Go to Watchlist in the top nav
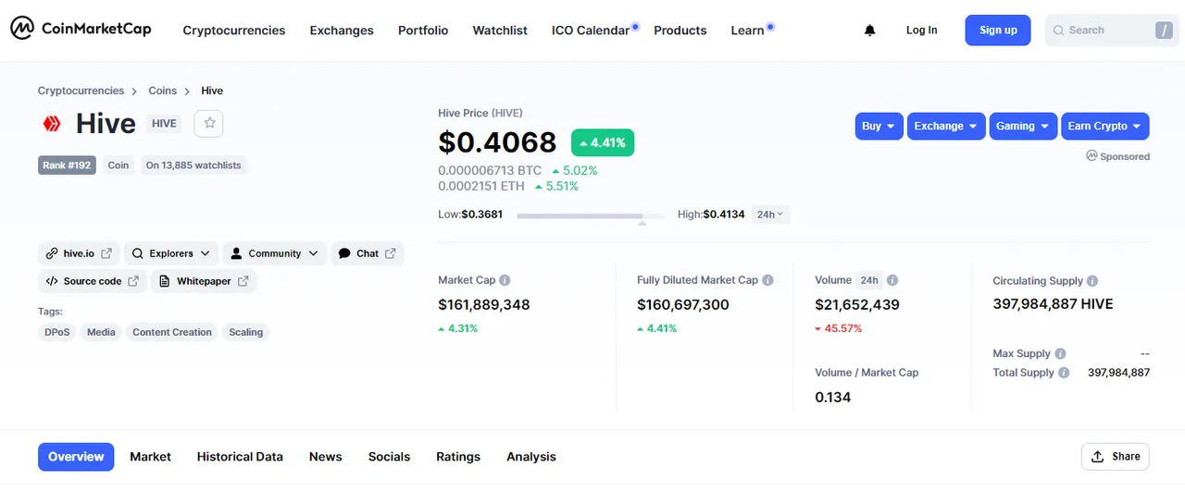The image size is (1185, 492). [x=500, y=31]
